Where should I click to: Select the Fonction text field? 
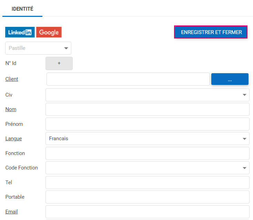click(147, 153)
